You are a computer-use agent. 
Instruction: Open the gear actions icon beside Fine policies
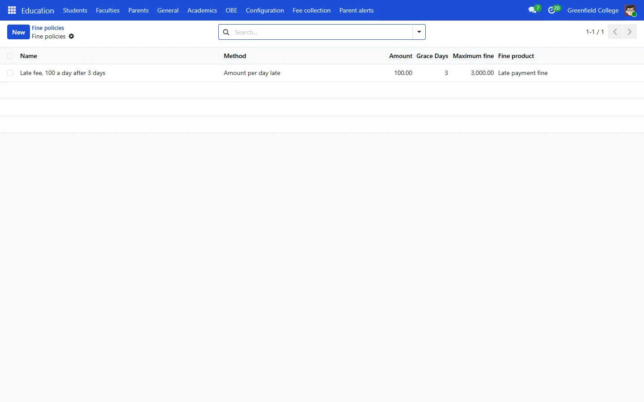pyautogui.click(x=72, y=37)
